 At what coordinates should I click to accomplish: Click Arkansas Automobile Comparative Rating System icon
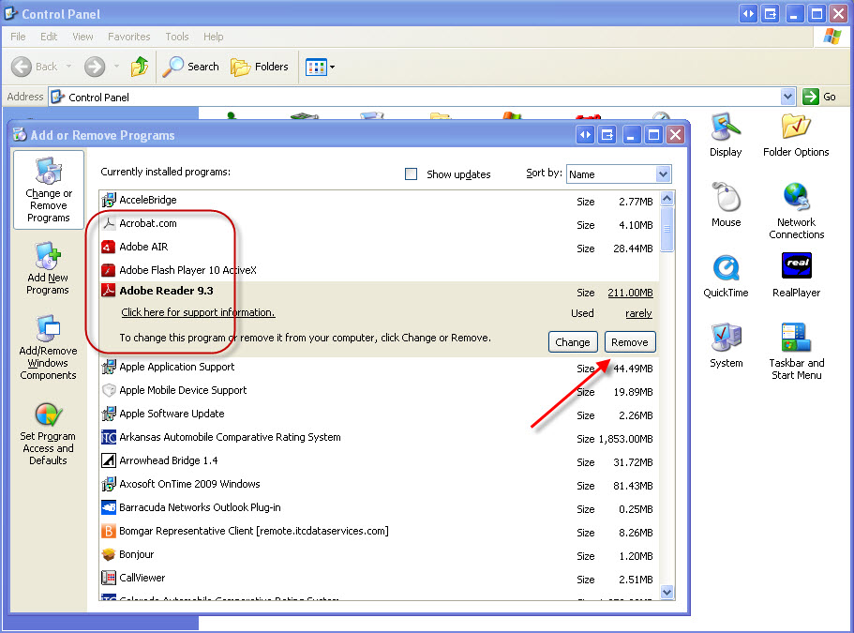click(x=109, y=437)
